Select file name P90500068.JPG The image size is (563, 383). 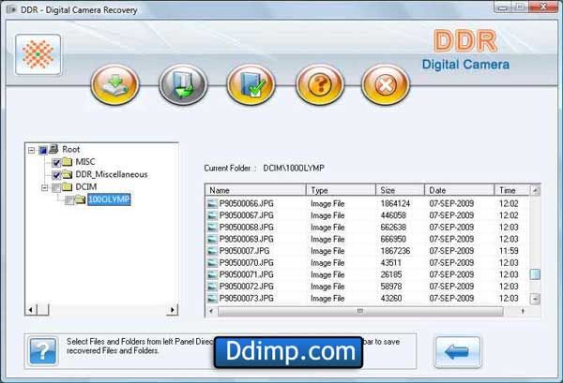[246, 228]
